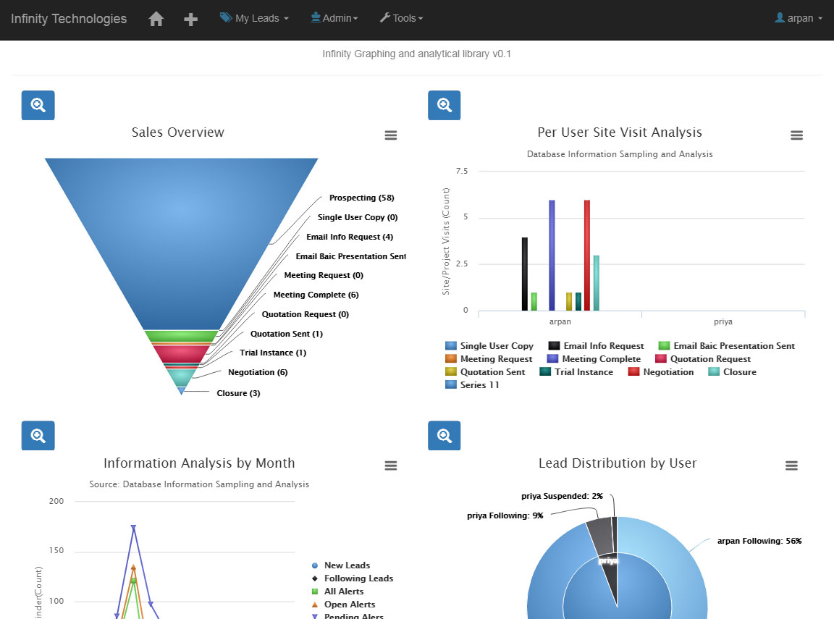Toggle Open Alerts series in monthly legend

pyautogui.click(x=344, y=604)
